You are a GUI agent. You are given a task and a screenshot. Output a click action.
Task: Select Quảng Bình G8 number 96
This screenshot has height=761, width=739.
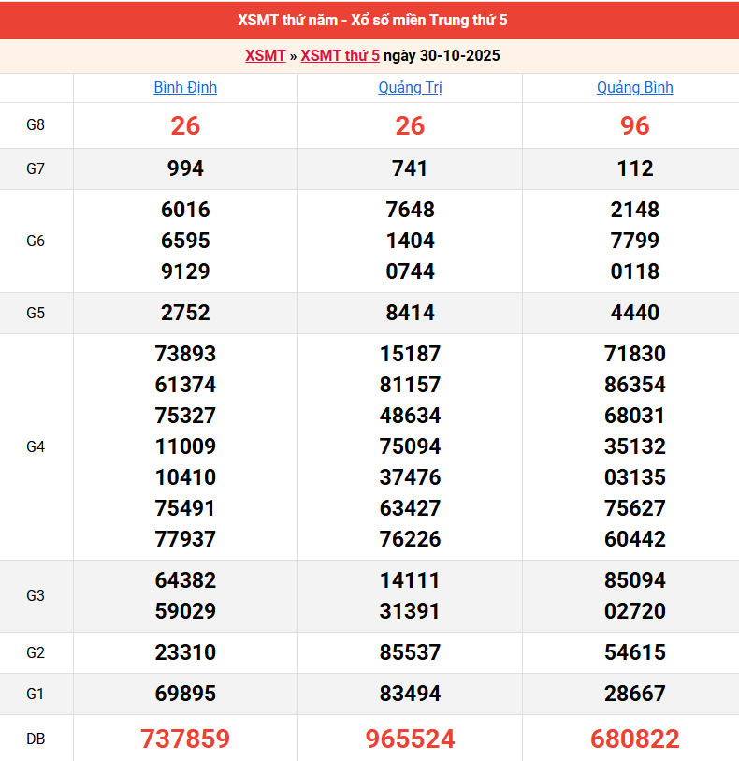click(x=634, y=125)
